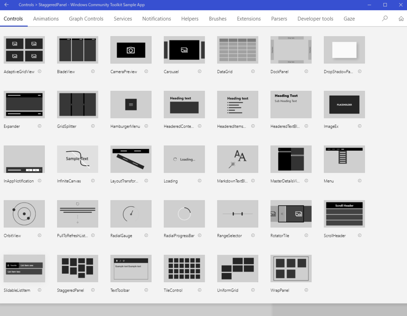This screenshot has width=407, height=316.
Task: Open info for AdaptiveGridView
Action: click(39, 71)
